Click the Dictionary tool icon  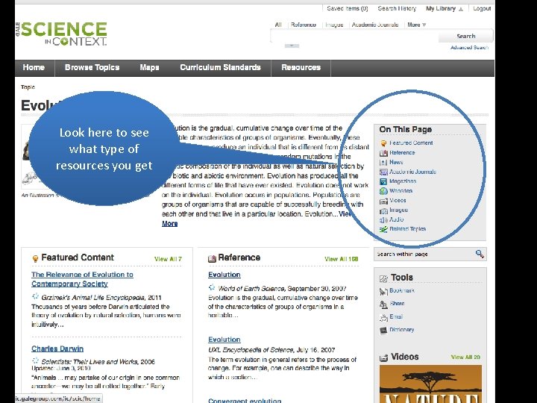click(383, 331)
